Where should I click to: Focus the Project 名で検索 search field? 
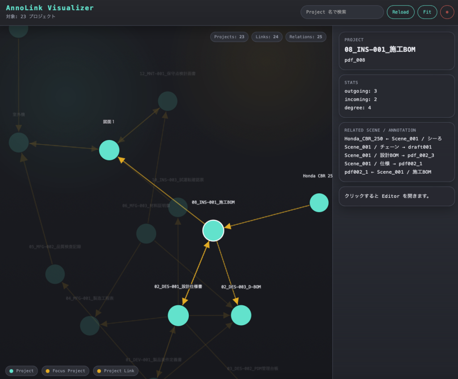(x=342, y=12)
